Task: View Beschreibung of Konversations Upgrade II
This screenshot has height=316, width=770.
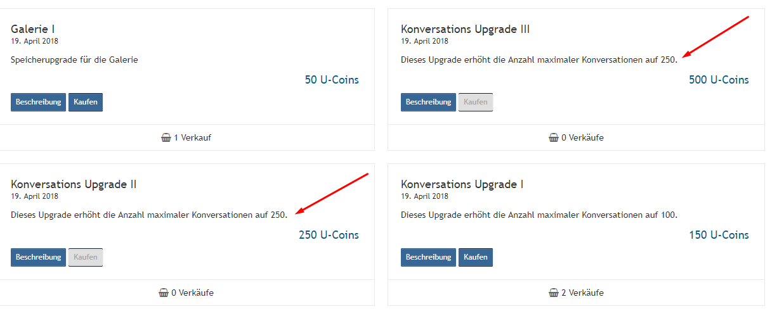Action: pyautogui.click(x=38, y=257)
